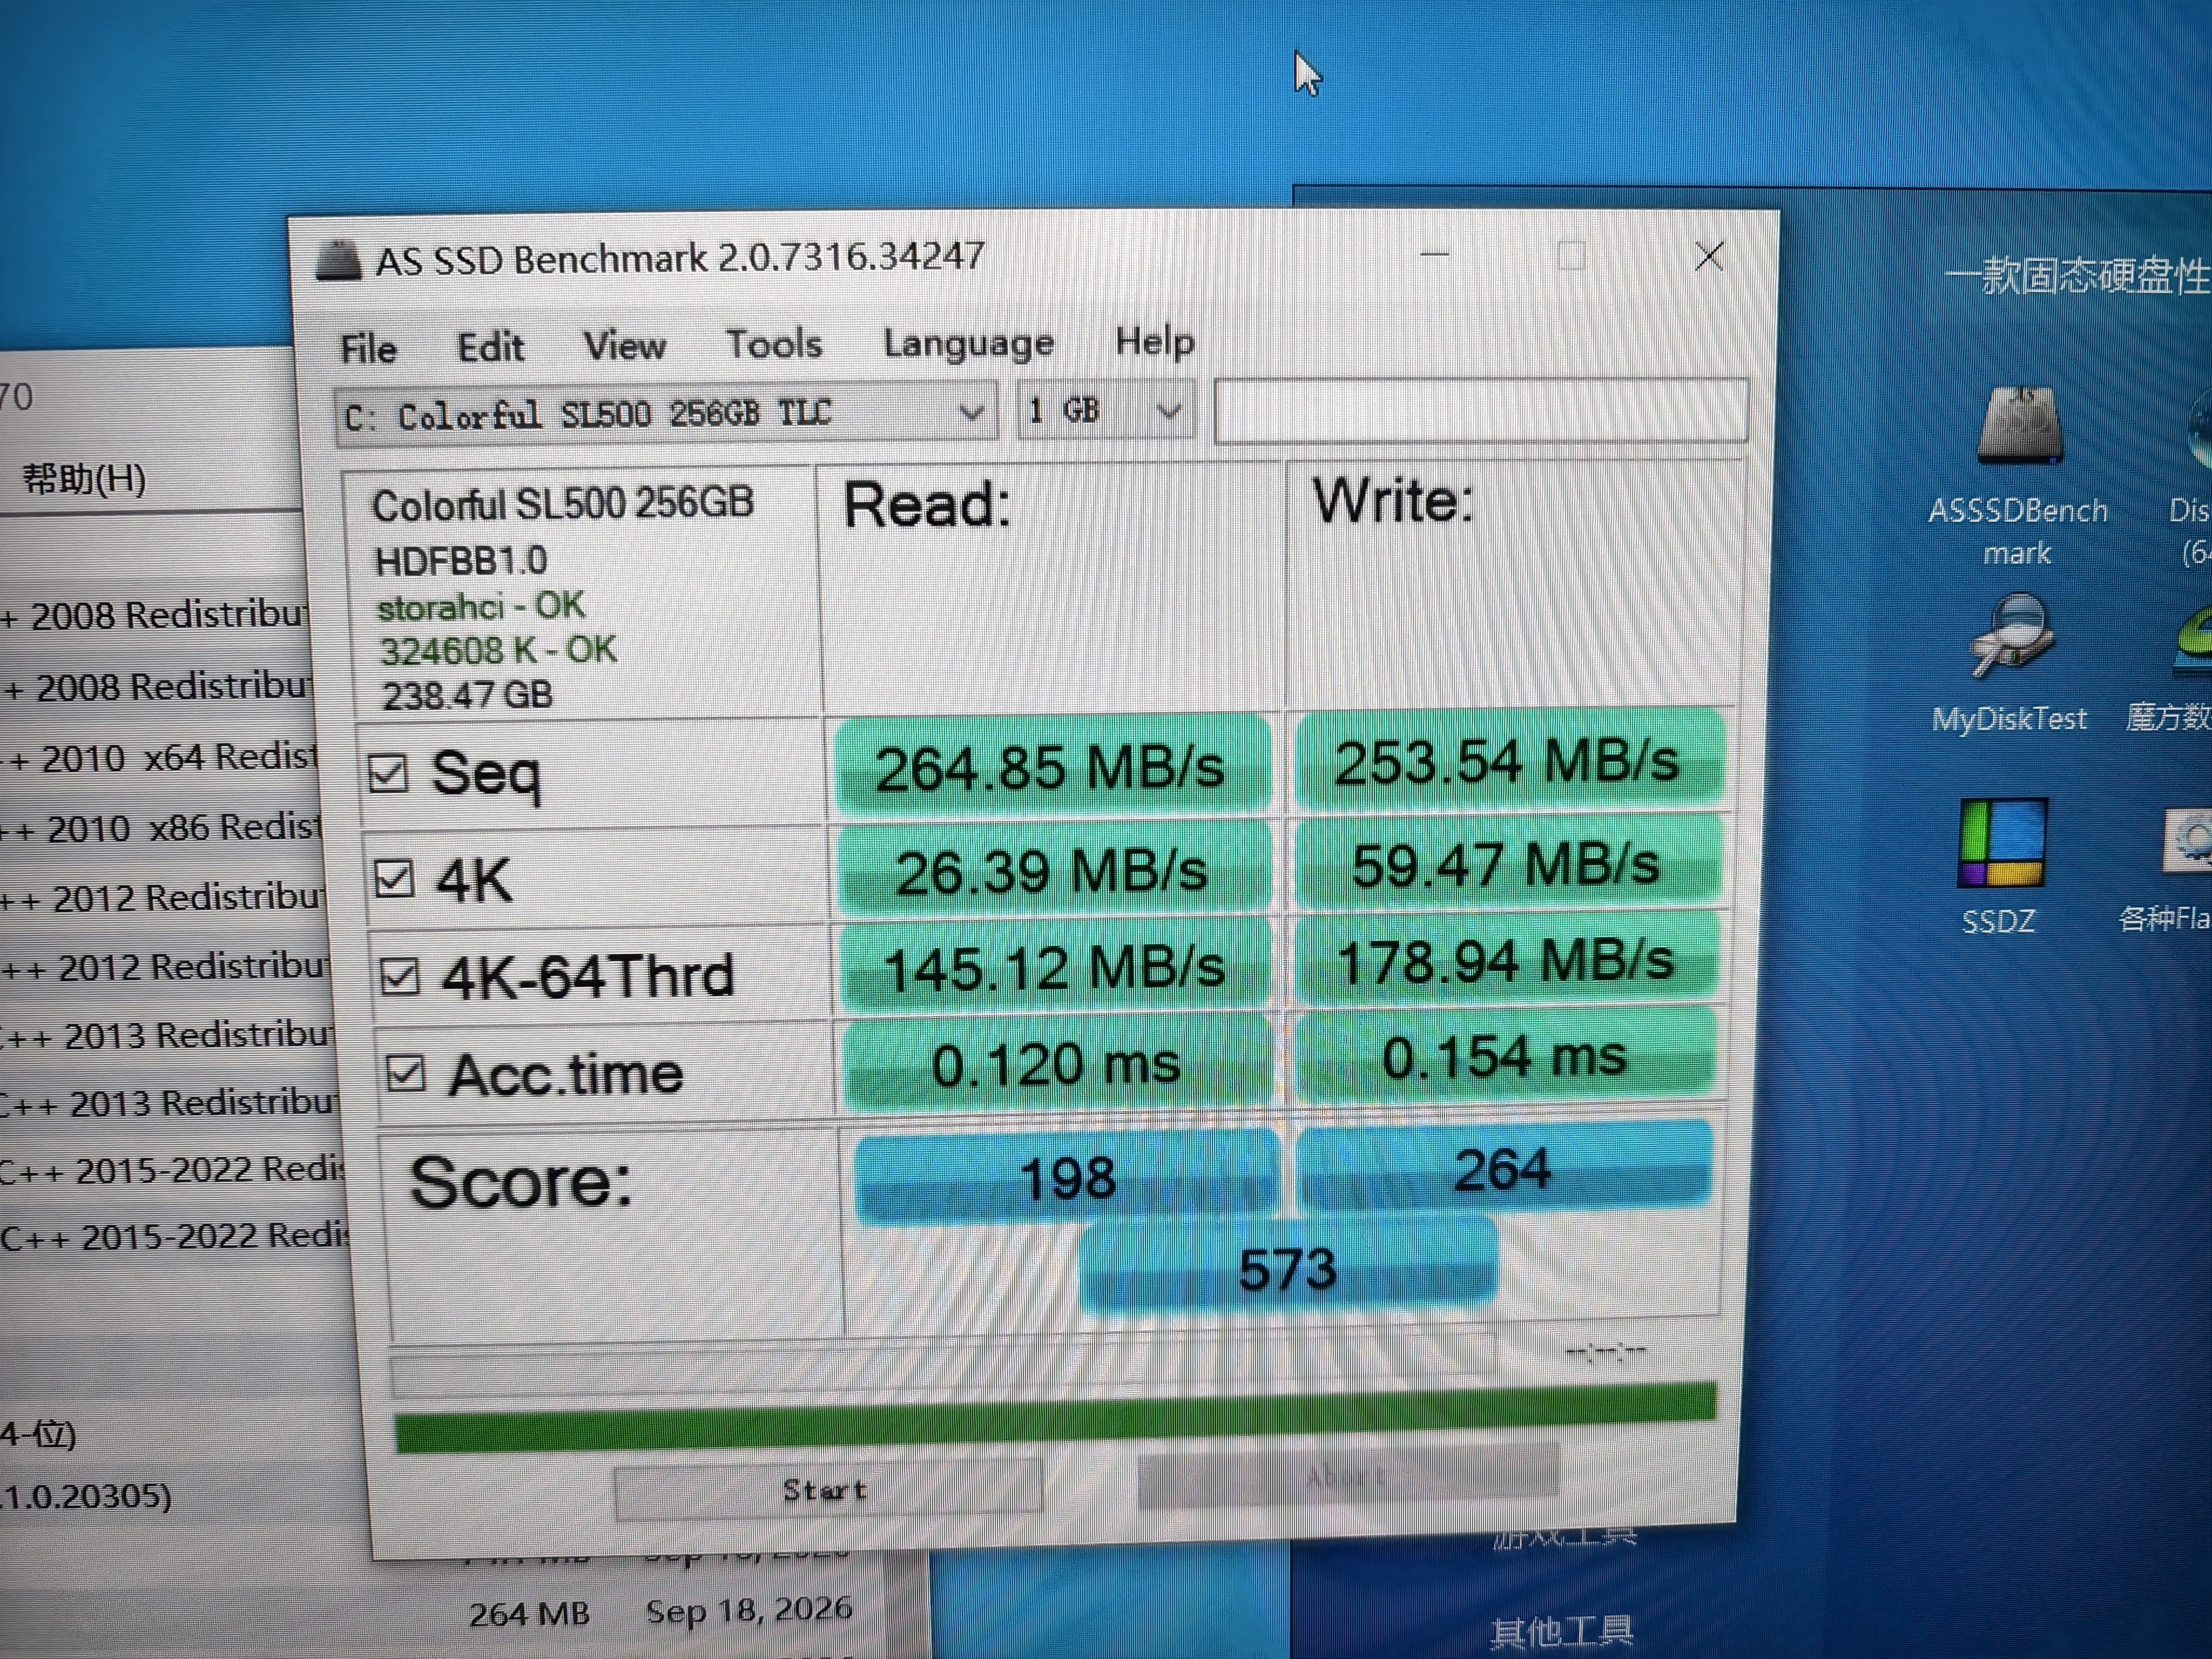Click the 其他工具 label in right panel
Viewport: 2212px width, 1659px height.
click(x=1561, y=1632)
